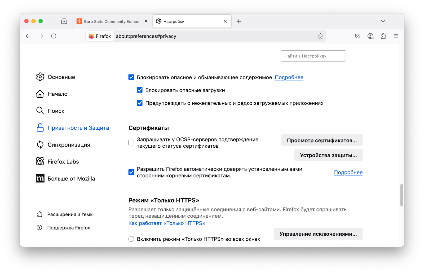Enable OCSP-серверов certificate status checkbox
This screenshot has width=424, height=273.
click(131, 143)
